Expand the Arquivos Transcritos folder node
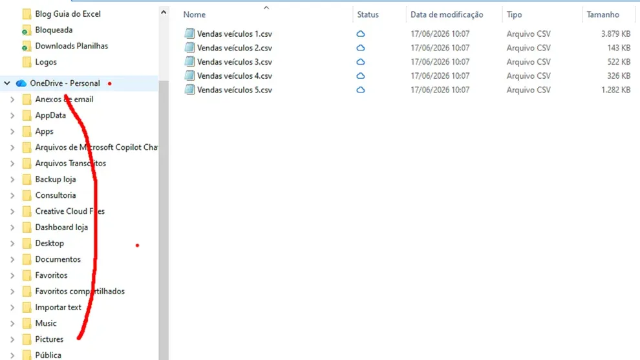The width and height of the screenshot is (640, 360). (12, 164)
